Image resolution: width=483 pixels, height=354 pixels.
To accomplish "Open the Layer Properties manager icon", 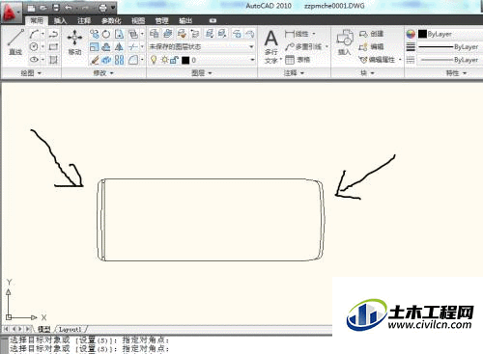I will [155, 34].
